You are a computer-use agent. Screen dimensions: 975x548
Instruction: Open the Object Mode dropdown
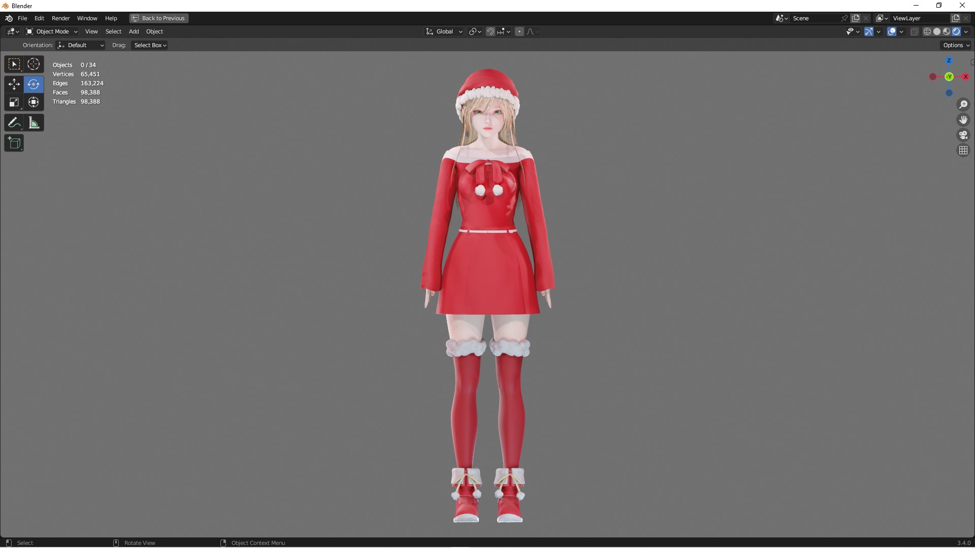[x=51, y=31]
